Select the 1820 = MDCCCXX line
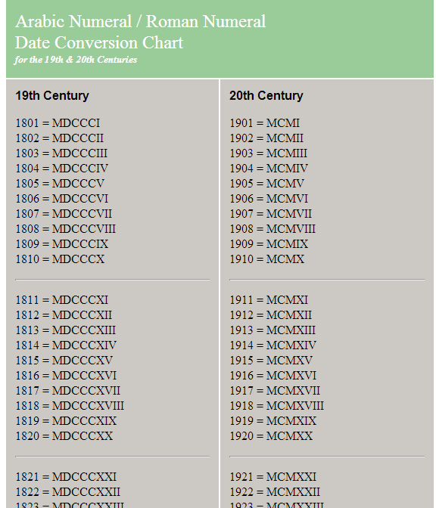Screen dimensions: 436x508 pyautogui.click(x=64, y=436)
